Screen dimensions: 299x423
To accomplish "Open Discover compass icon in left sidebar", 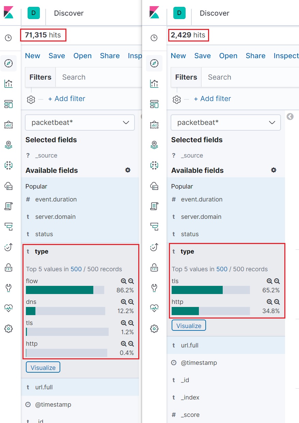I will click(x=9, y=63).
